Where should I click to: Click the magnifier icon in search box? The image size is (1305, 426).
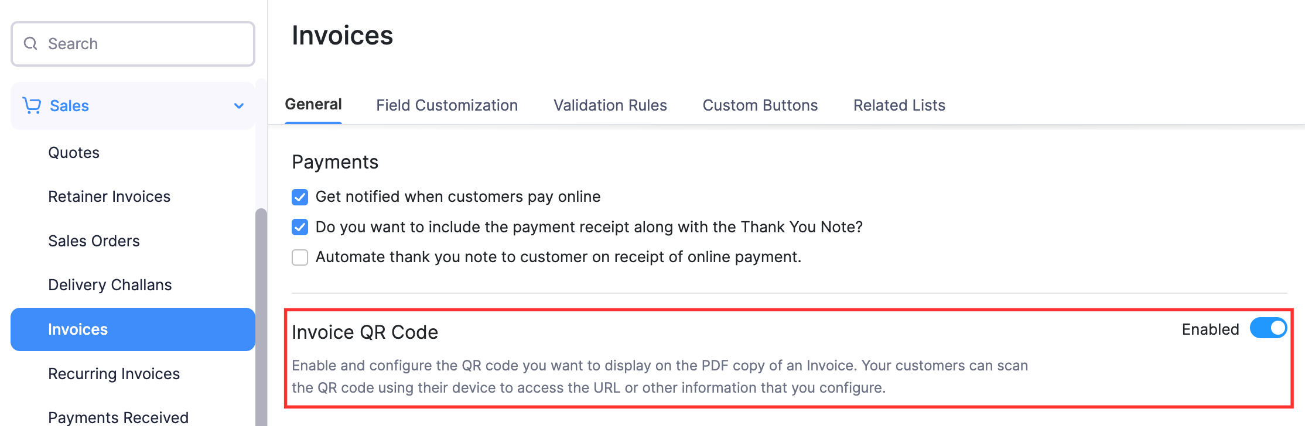[x=30, y=44]
